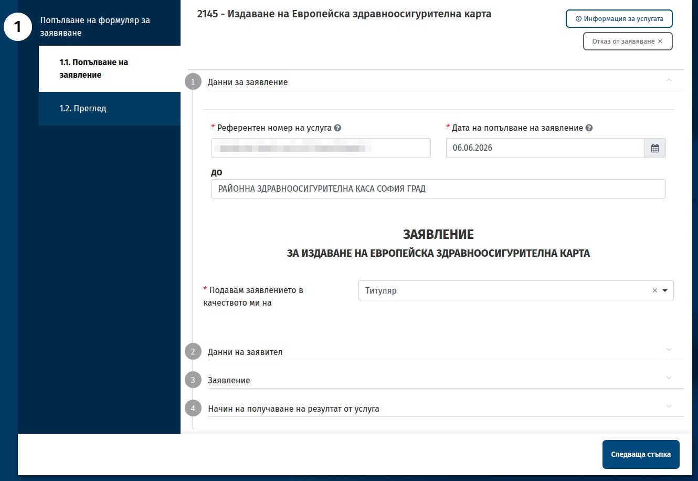Click the date field showing 06.06.2026
698x481 pixels.
pyautogui.click(x=545, y=148)
